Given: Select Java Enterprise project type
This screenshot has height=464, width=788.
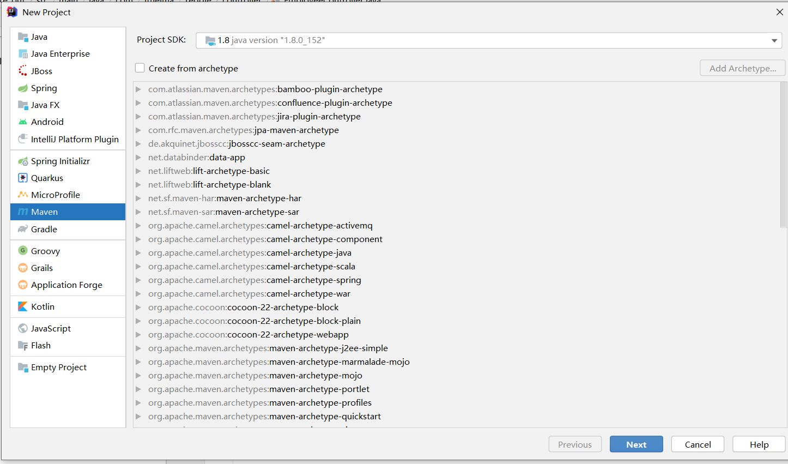Looking at the screenshot, I should 68,54.
